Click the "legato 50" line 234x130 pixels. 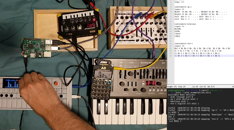point(179,46)
